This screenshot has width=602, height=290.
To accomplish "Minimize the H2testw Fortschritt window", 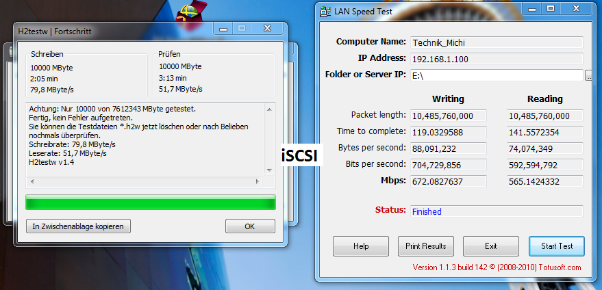I will coord(223,29).
